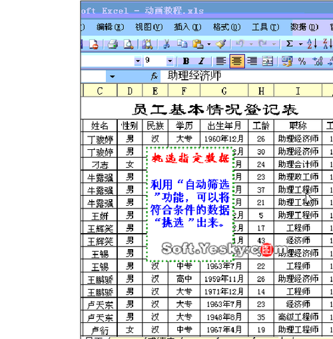
Task: Select column H header
Action: click(261, 91)
